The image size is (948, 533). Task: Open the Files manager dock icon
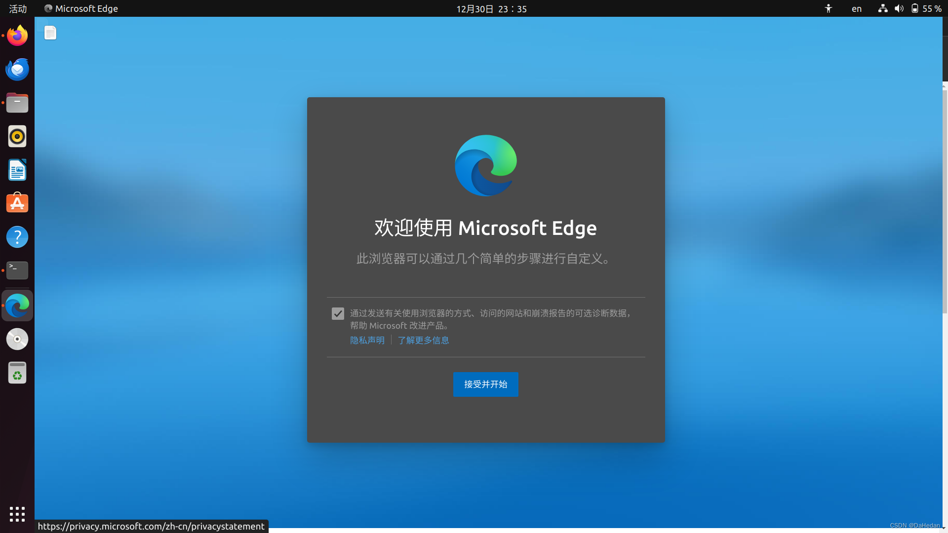(17, 103)
